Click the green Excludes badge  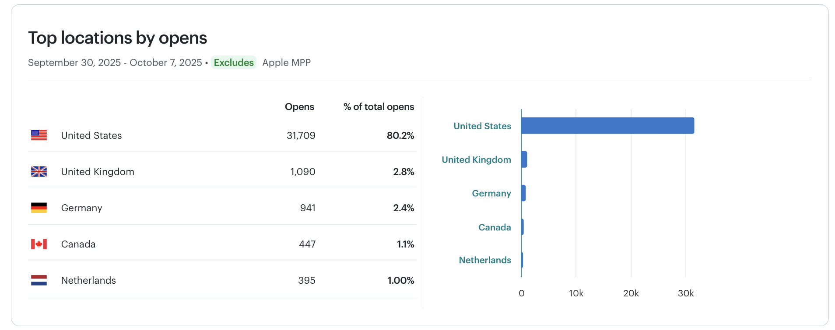[x=234, y=62]
